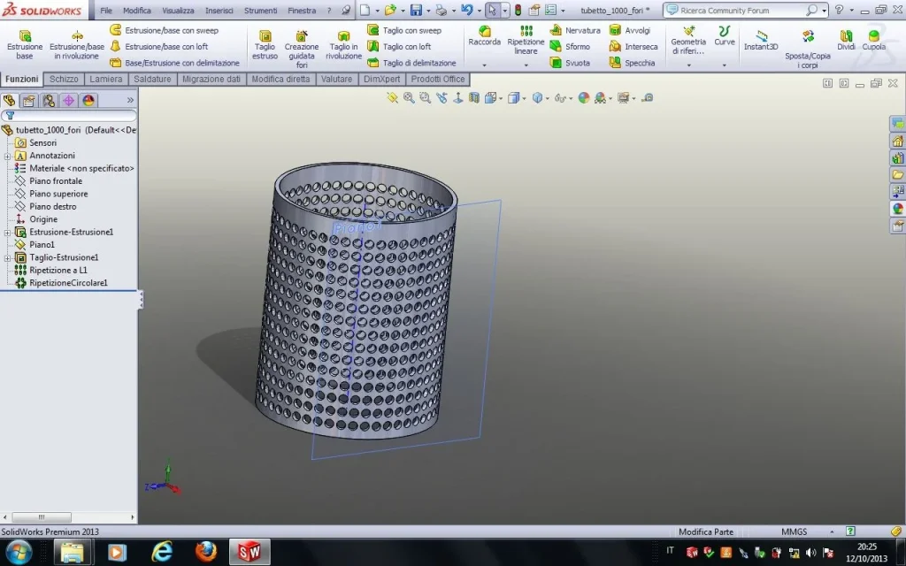The width and height of the screenshot is (906, 566).
Task: Open the File menu
Action: (x=106, y=11)
